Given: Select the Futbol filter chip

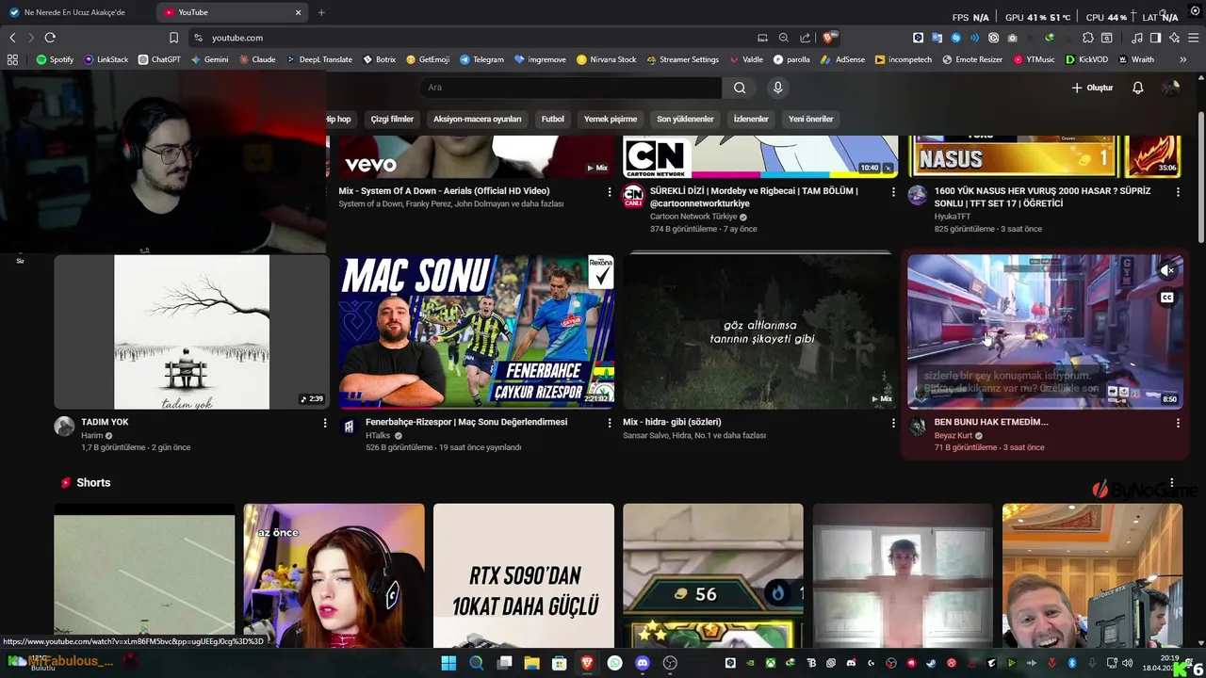Looking at the screenshot, I should point(553,119).
